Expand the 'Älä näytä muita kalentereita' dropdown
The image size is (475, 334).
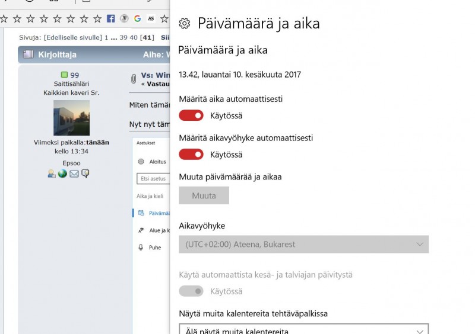coord(303,330)
